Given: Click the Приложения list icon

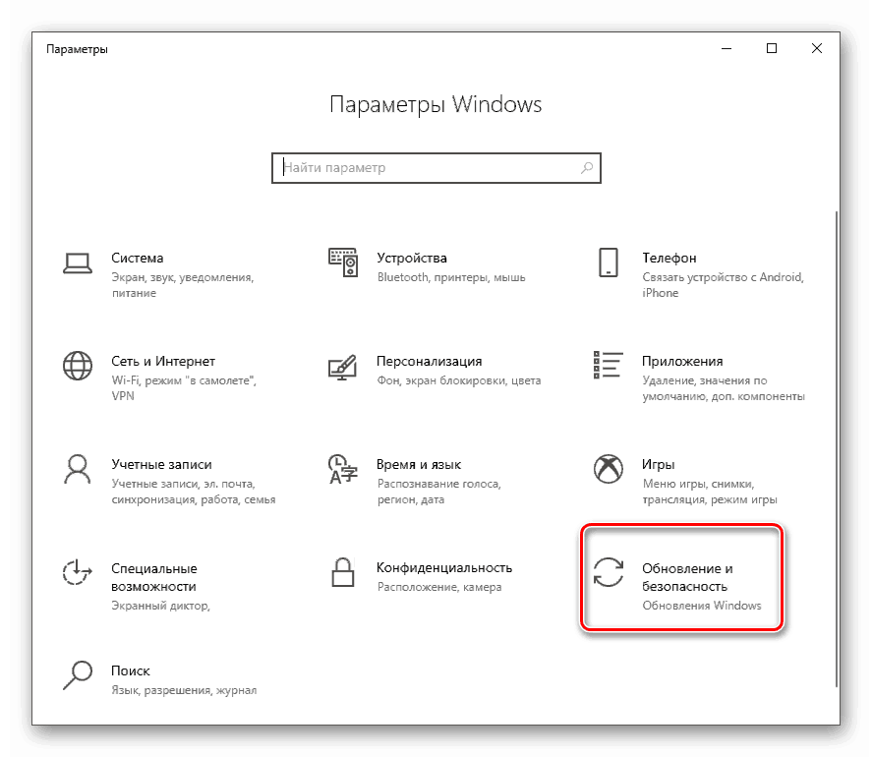Looking at the screenshot, I should point(609,365).
